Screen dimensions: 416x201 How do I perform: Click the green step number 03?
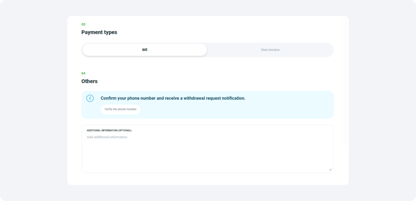[83, 24]
